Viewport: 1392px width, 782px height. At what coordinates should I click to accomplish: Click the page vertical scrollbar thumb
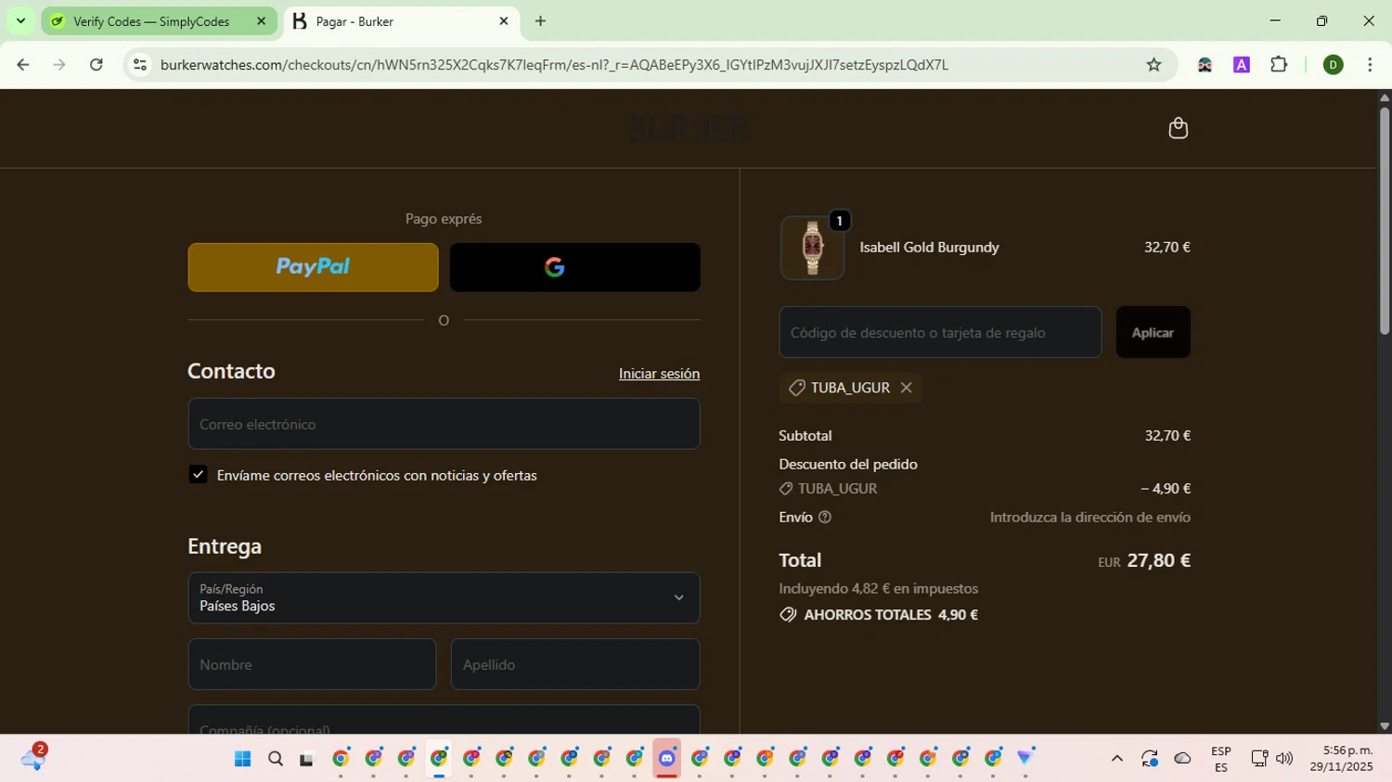(1385, 221)
